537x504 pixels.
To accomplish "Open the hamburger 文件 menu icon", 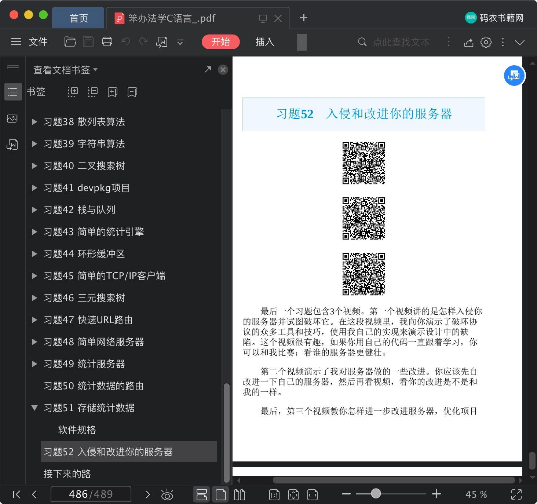I will point(16,42).
